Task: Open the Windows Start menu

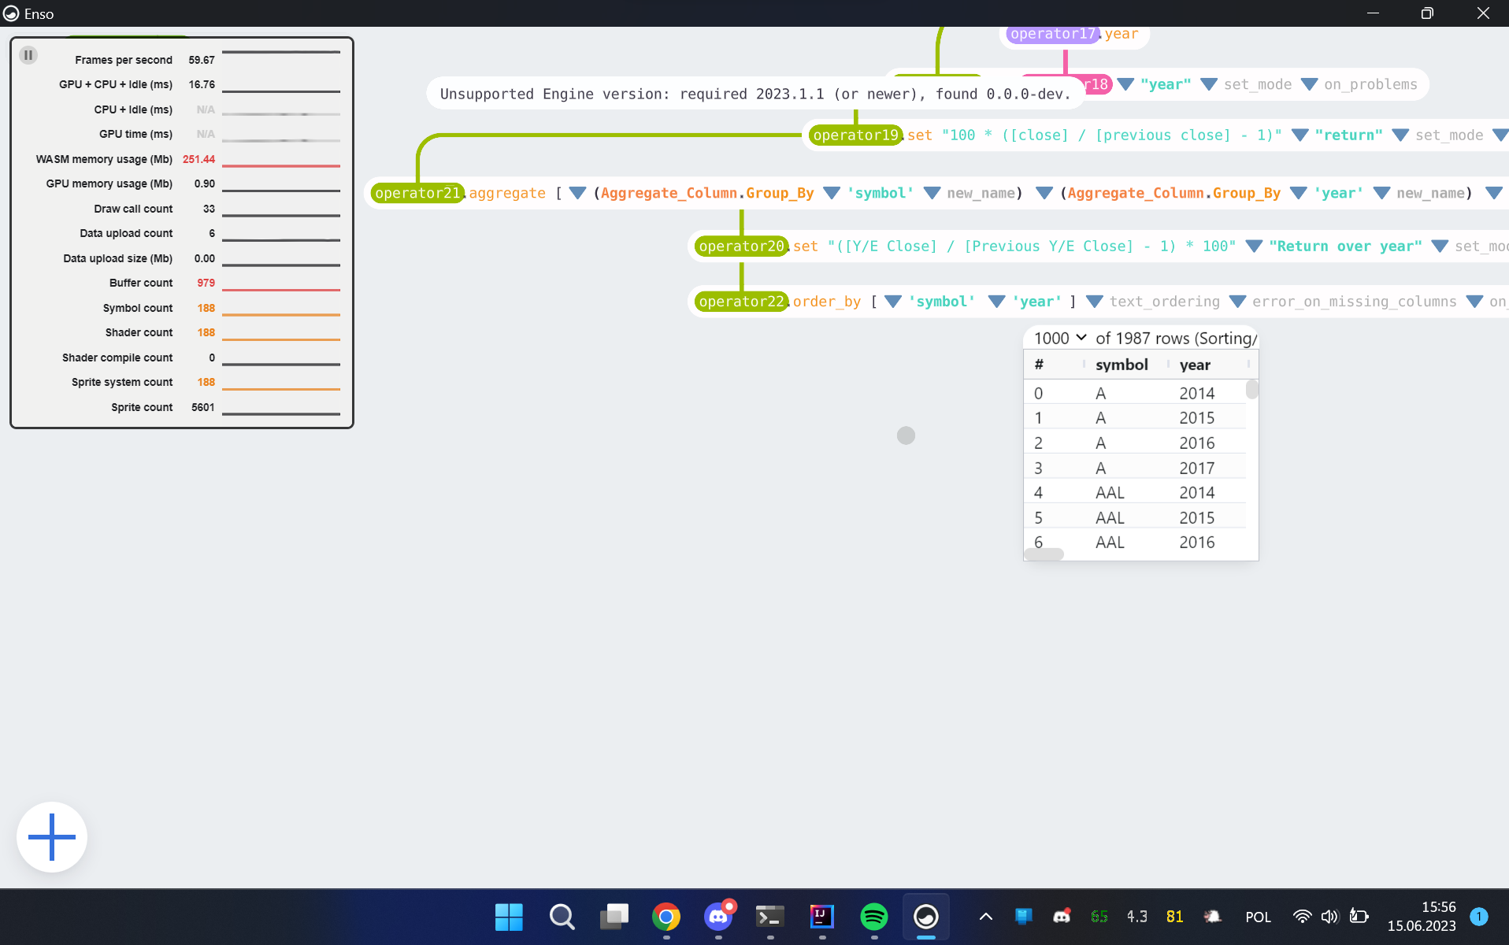Action: click(509, 917)
